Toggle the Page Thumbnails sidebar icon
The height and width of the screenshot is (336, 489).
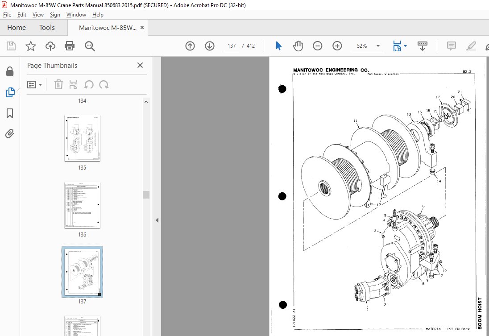10,92
